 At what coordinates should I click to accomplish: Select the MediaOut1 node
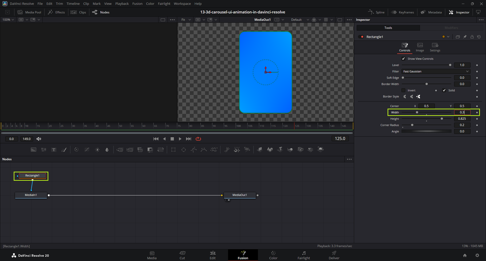coord(239,195)
